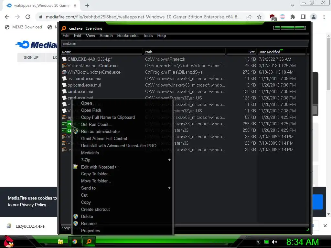
Task: Open the MEMZ Download bookmark
Action: click(x=23, y=27)
